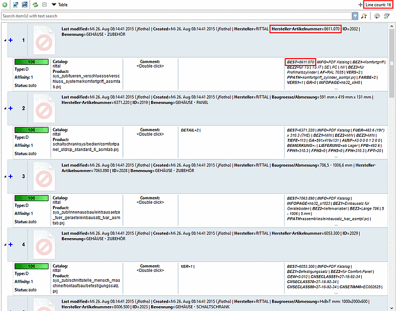This screenshot has width=396, height=311.
Task: Refresh the list with green arrows icon
Action: pos(35,5)
